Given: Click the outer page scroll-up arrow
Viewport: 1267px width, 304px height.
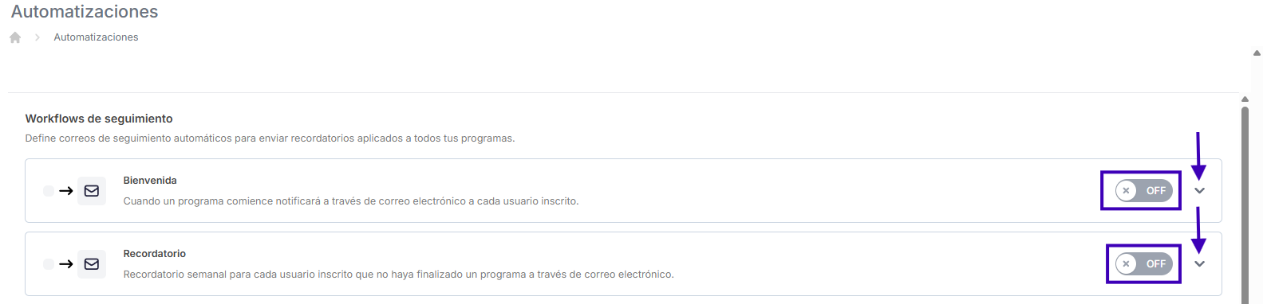Looking at the screenshot, I should pos(1257,53).
